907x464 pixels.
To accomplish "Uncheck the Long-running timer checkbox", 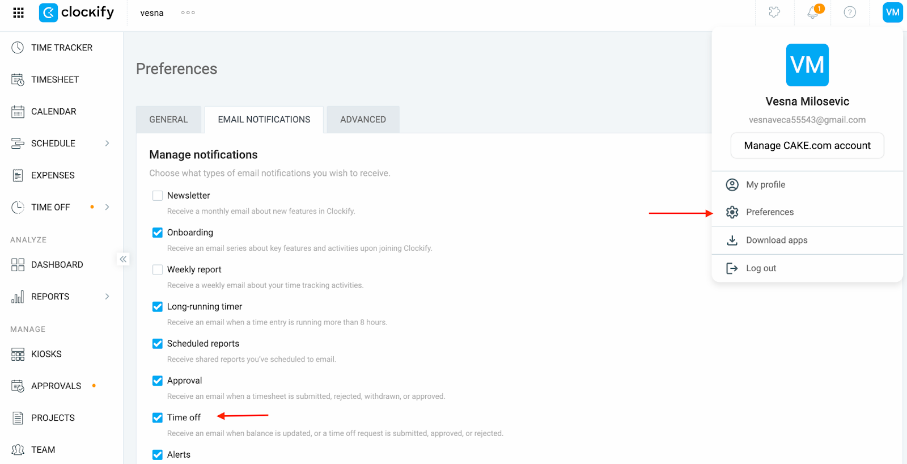I will 158,307.
